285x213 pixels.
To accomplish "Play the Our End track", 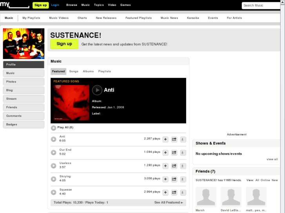I will tap(53, 152).
